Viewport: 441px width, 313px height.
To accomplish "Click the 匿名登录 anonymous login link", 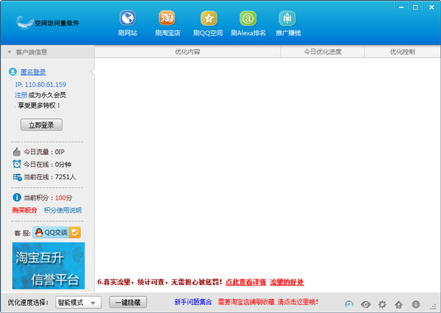I will 33,72.
